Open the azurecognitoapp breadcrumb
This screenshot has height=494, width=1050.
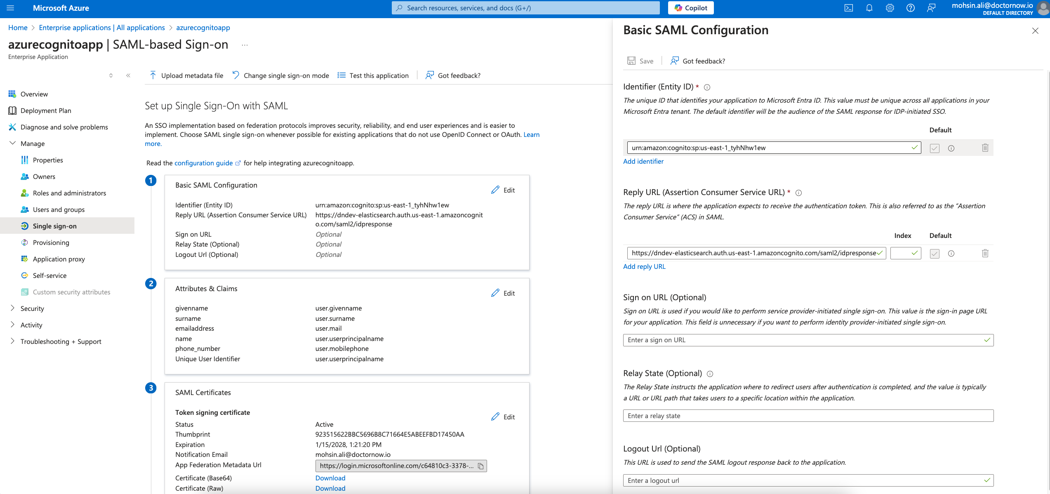click(x=203, y=28)
